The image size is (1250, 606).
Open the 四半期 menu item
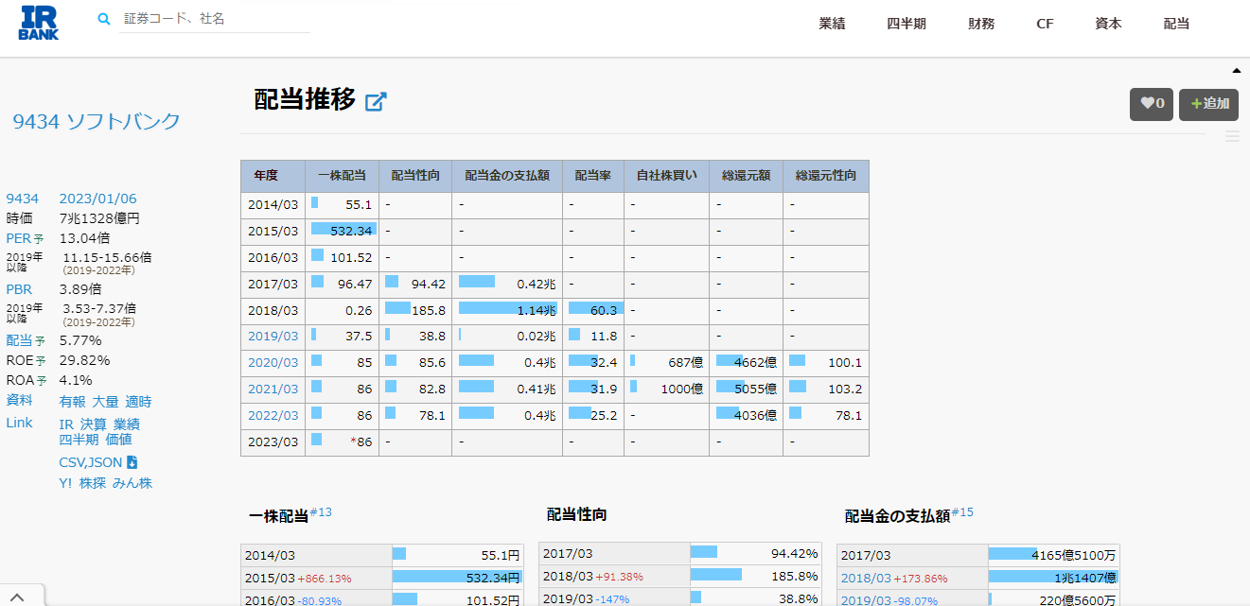(x=907, y=24)
